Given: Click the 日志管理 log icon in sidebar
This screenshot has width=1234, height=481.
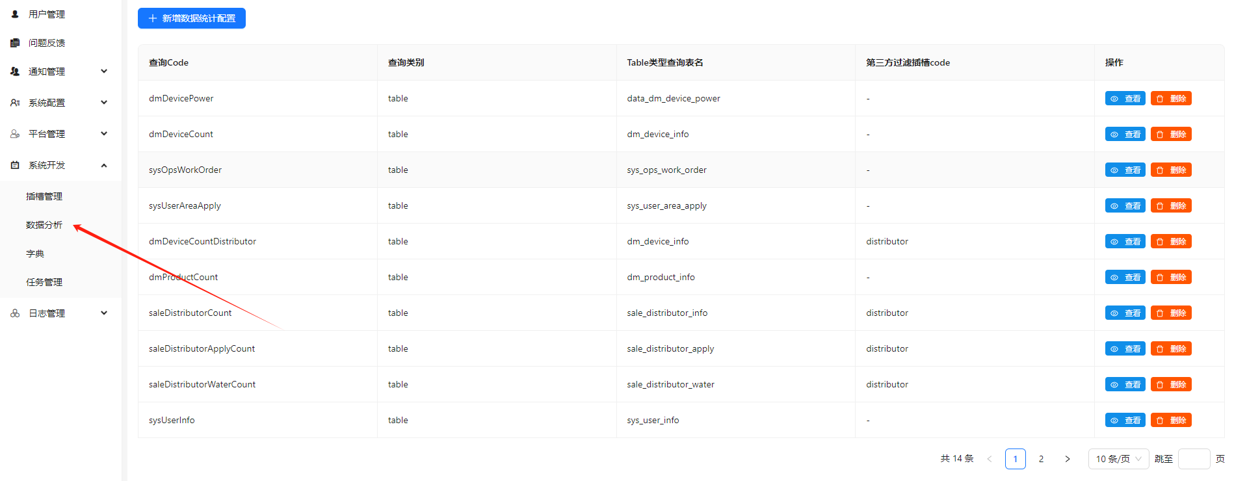Looking at the screenshot, I should (x=15, y=313).
